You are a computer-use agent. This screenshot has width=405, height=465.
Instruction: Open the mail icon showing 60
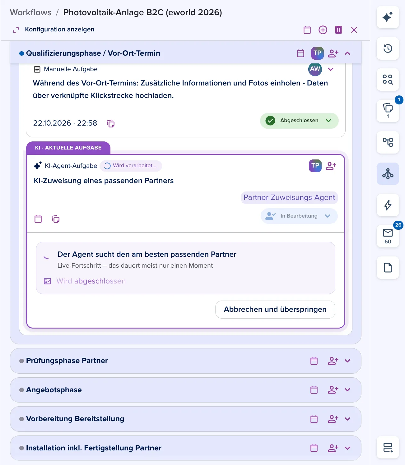pos(388,236)
